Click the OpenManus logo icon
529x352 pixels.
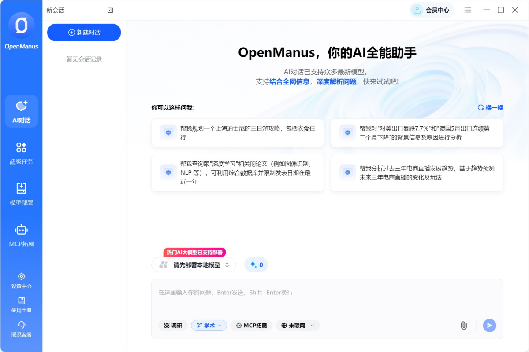pos(21,26)
